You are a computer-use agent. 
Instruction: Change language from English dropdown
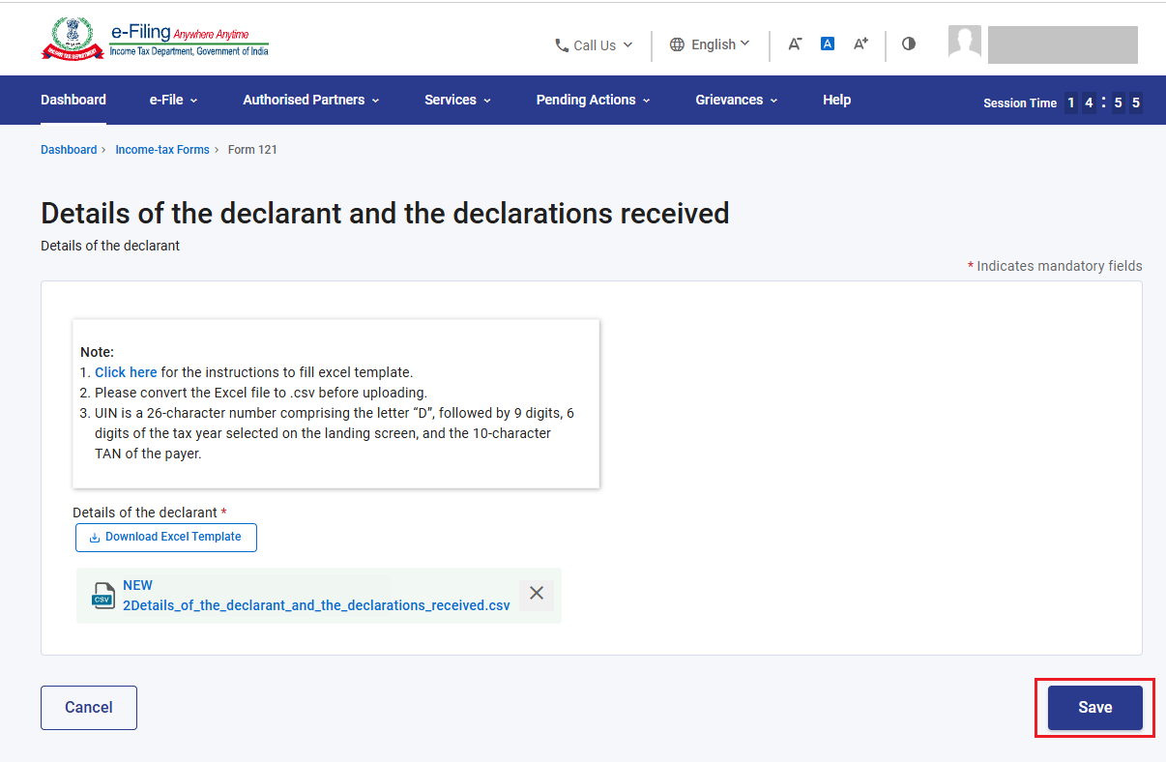(710, 44)
